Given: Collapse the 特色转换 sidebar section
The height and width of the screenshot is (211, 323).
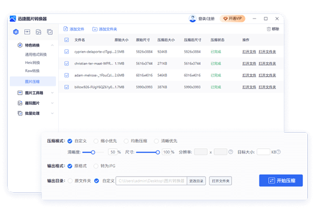Looking at the screenshot, I should [52, 45].
